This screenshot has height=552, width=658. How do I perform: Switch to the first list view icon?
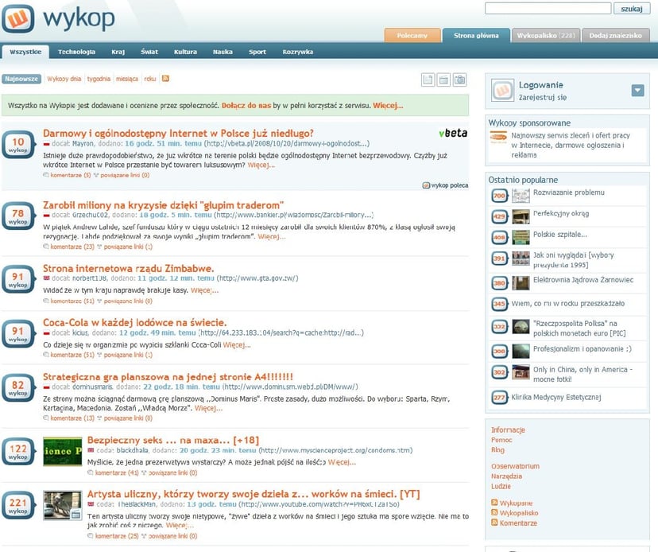click(428, 80)
